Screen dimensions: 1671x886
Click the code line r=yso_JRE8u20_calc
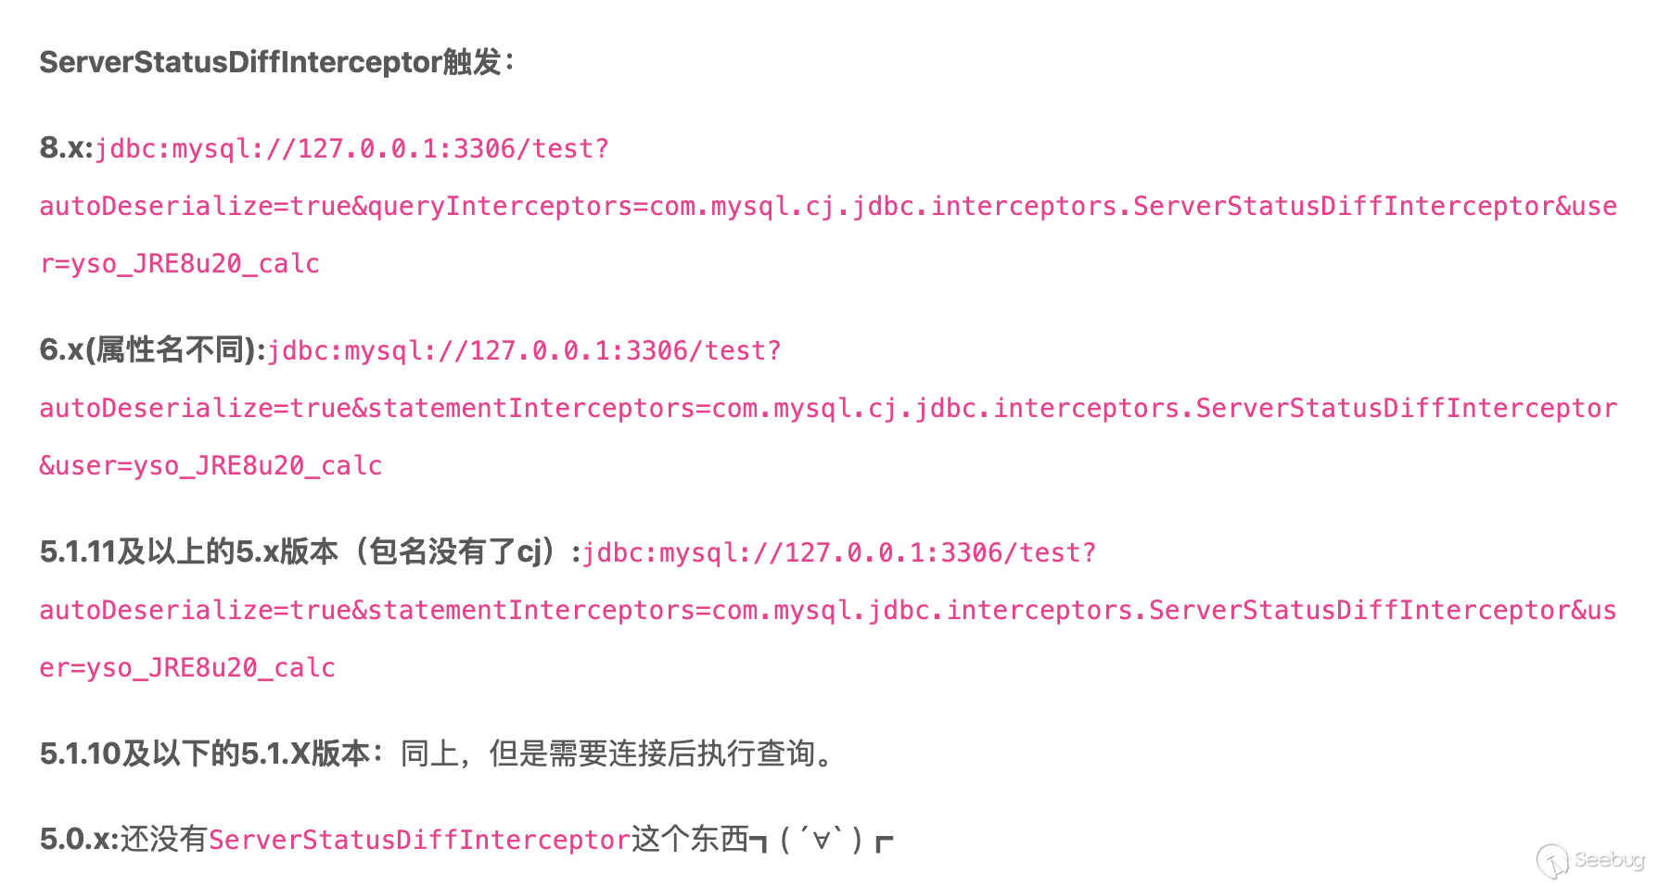[179, 264]
